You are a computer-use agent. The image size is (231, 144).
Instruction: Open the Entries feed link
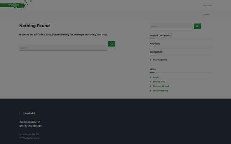(x=159, y=82)
